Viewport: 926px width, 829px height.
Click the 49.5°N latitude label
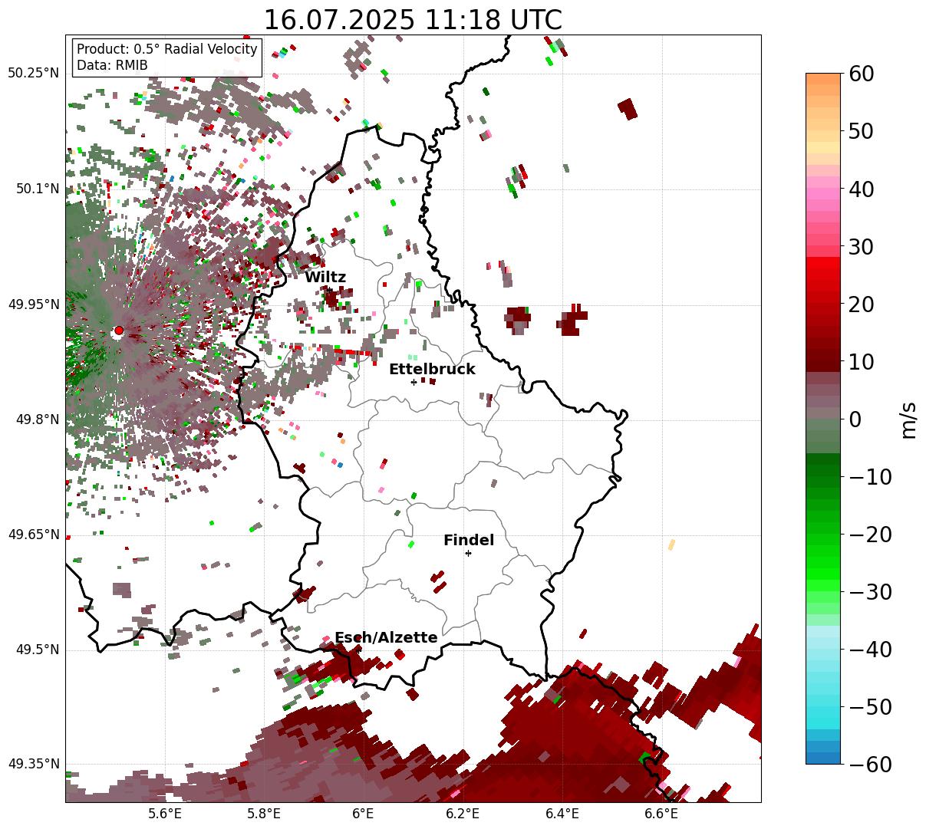point(37,650)
